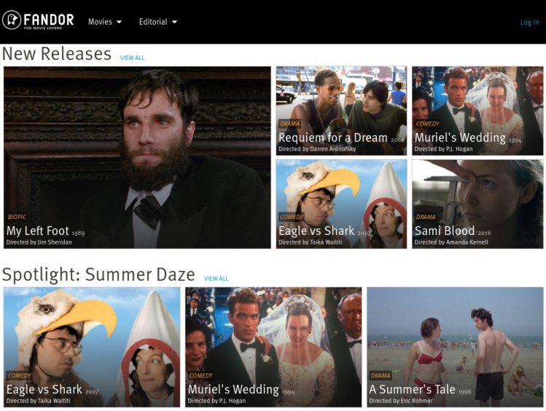This screenshot has width=546, height=411.
Task: Open Muriel's Wedding in Summer Daze spotlight
Action: pyautogui.click(x=273, y=347)
